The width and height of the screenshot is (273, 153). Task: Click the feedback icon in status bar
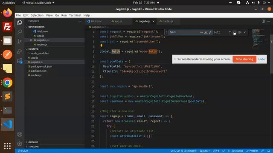coord(263,151)
